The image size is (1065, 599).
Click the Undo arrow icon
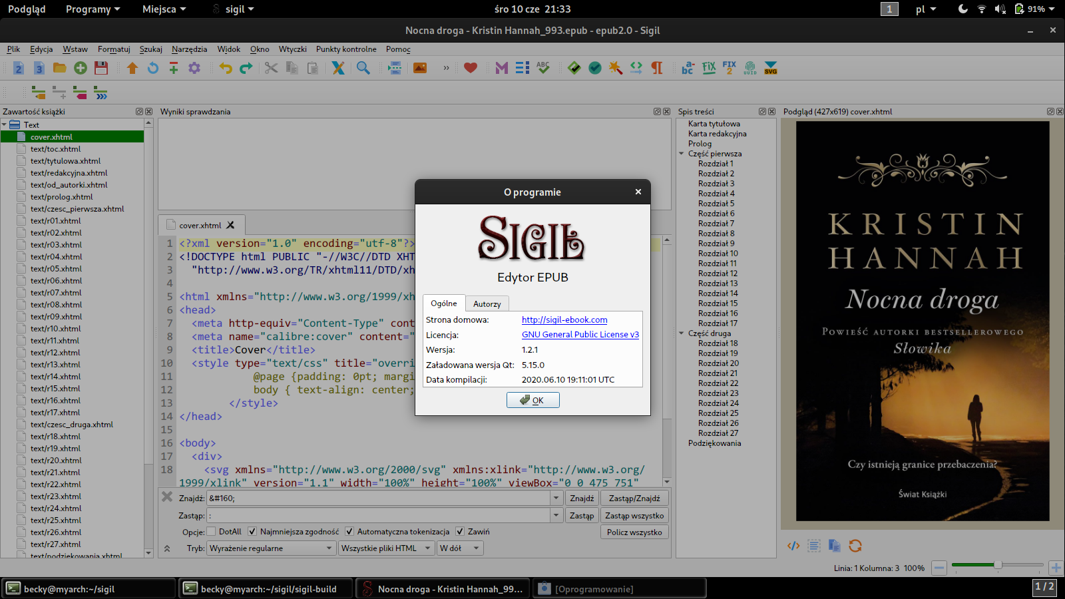pos(226,68)
